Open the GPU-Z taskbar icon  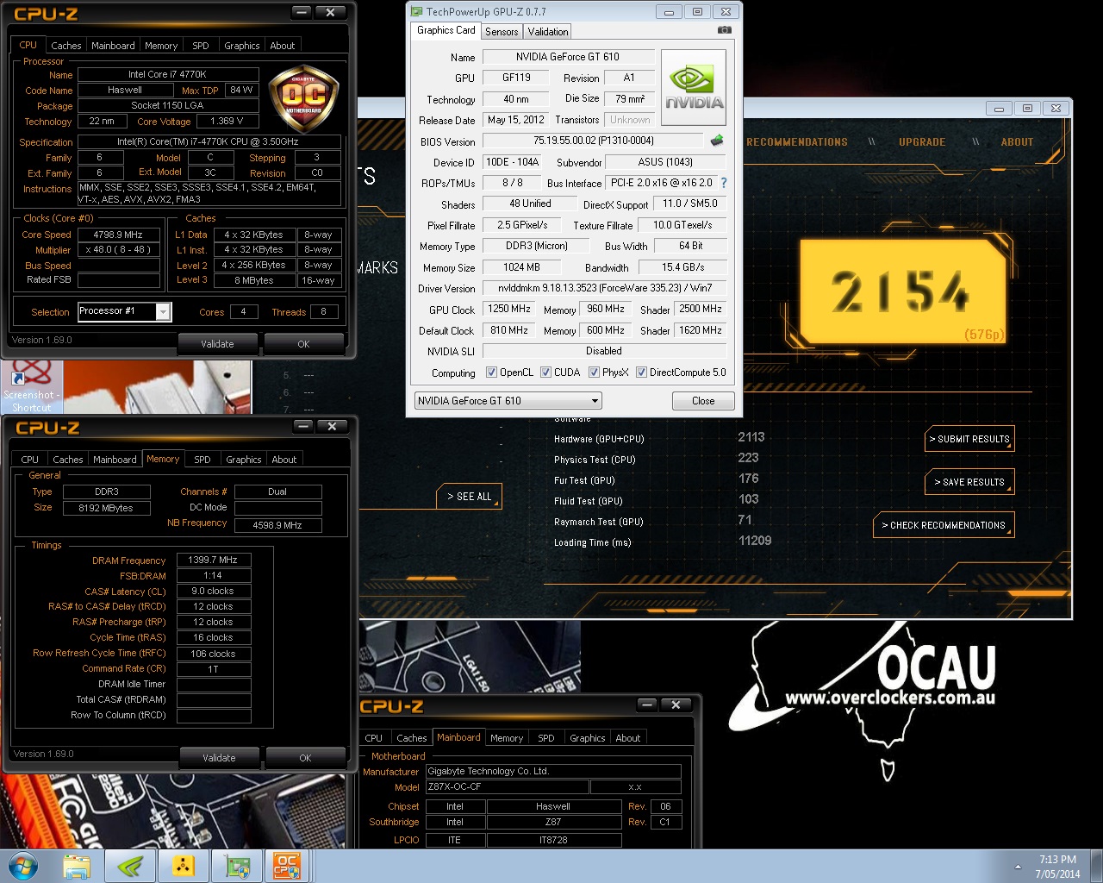(236, 866)
